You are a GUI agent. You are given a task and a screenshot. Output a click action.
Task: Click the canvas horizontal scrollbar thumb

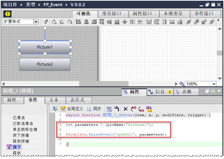103,84
